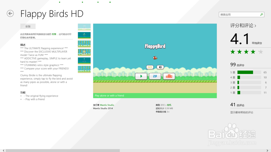Click the 2 星 rating bar
This screenshot has height=152, width=271.
[x=249, y=88]
